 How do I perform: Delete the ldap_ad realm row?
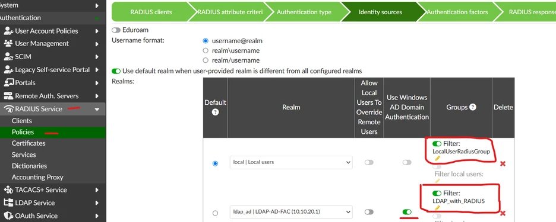(x=503, y=214)
